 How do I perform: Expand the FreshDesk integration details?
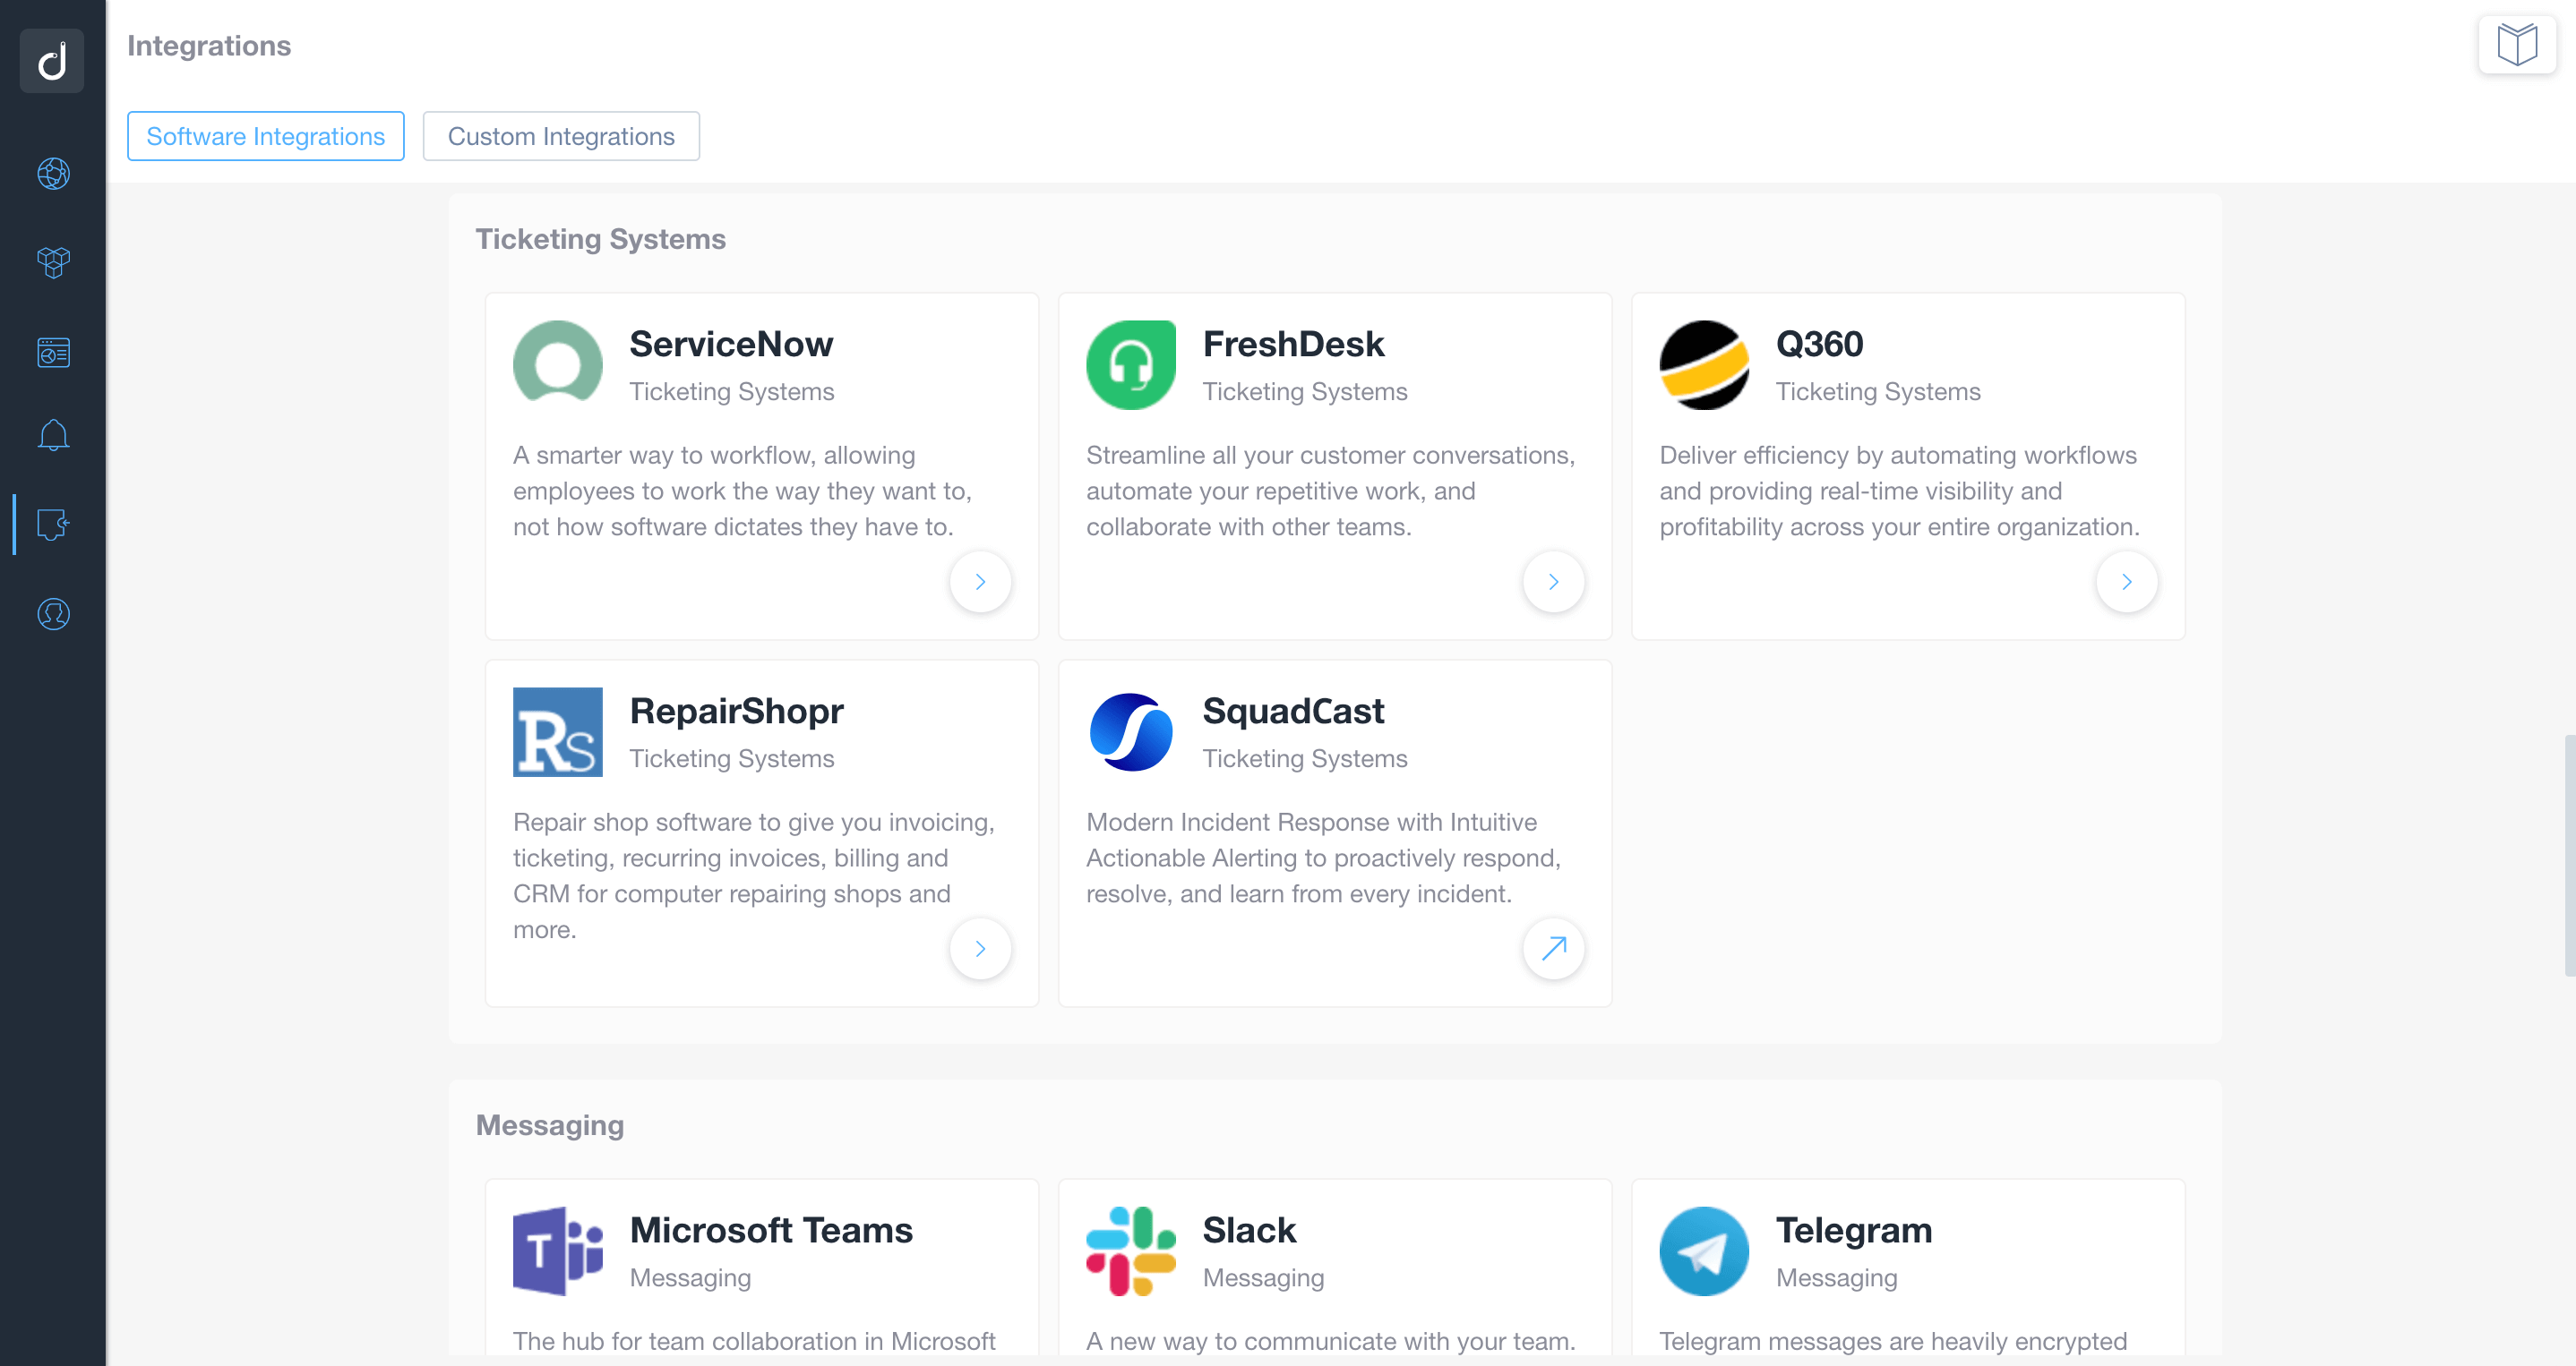pyautogui.click(x=1552, y=583)
